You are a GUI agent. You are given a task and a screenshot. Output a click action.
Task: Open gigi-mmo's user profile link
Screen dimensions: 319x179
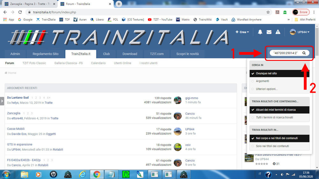pos(192,98)
